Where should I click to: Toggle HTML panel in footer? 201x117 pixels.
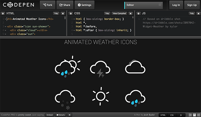click(x=163, y=115)
